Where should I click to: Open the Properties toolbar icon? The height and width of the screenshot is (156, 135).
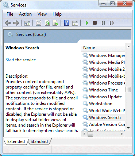pyautogui.click(x=38, y=23)
